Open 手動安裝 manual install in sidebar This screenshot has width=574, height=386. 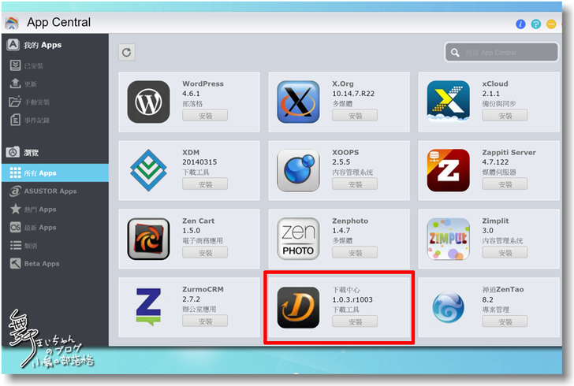click(55, 102)
